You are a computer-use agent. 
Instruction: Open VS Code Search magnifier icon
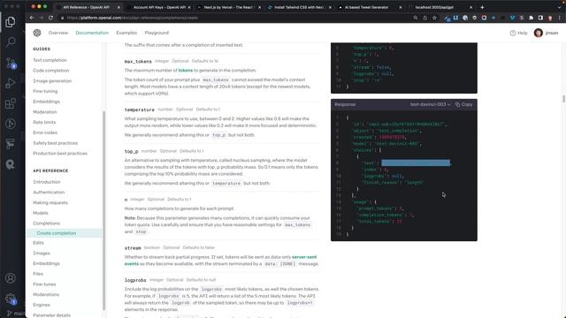coord(11,42)
